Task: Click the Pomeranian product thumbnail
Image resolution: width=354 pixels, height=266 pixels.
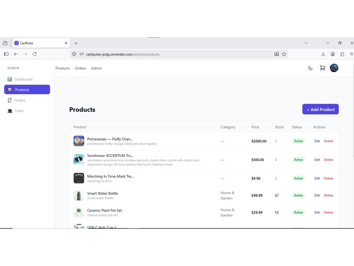Action: pyautogui.click(x=79, y=141)
